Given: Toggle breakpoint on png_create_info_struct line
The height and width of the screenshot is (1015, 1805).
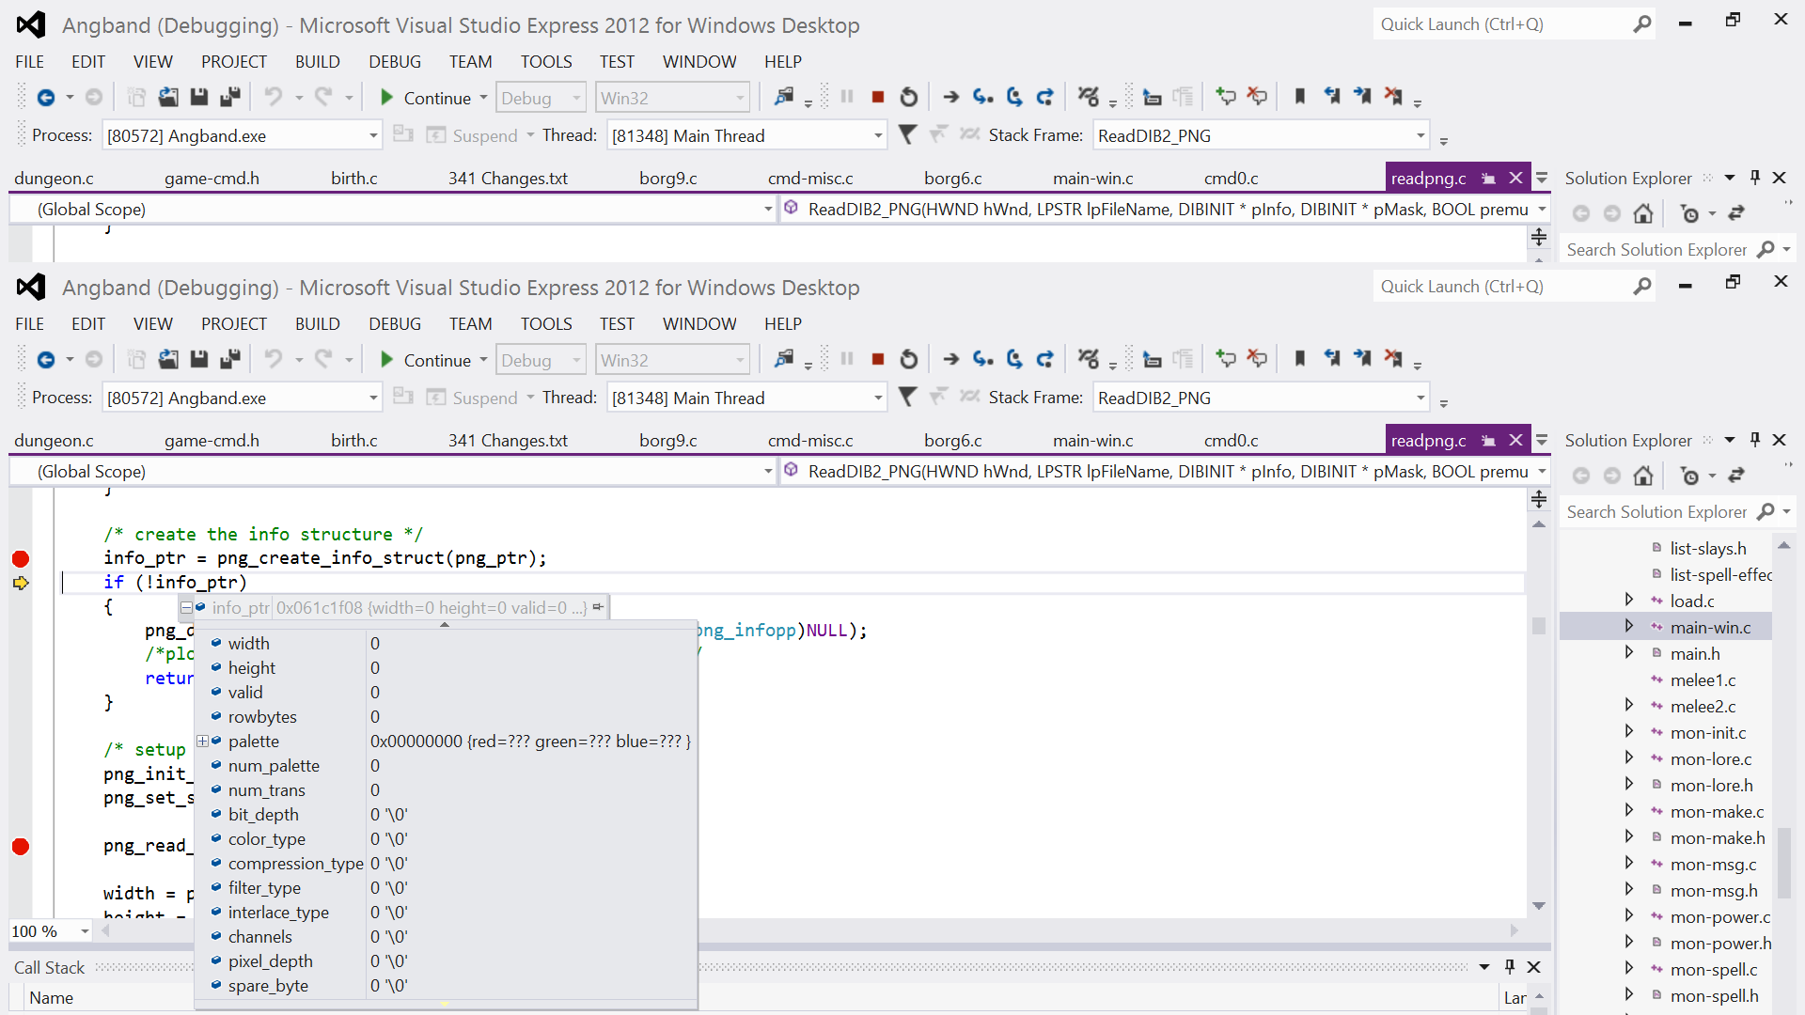Looking at the screenshot, I should (x=21, y=559).
